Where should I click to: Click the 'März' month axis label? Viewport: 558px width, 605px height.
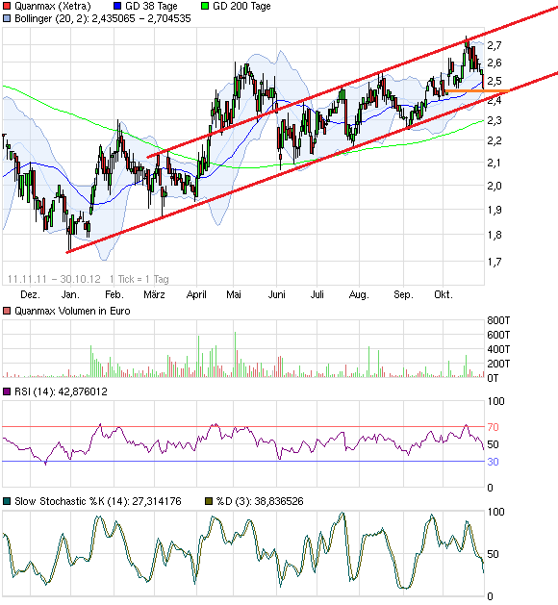pos(154,294)
